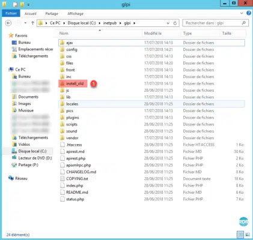The width and height of the screenshot is (253, 240).
Task: Switch to the Affichage tab
Action: pyautogui.click(x=75, y=14)
